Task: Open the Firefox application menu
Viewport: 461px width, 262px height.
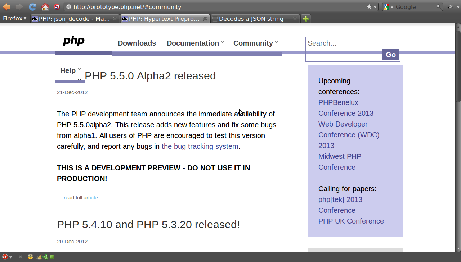Action: pos(14,19)
